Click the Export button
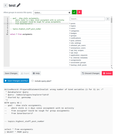This screenshot has width=123, height=134. tap(25, 73)
